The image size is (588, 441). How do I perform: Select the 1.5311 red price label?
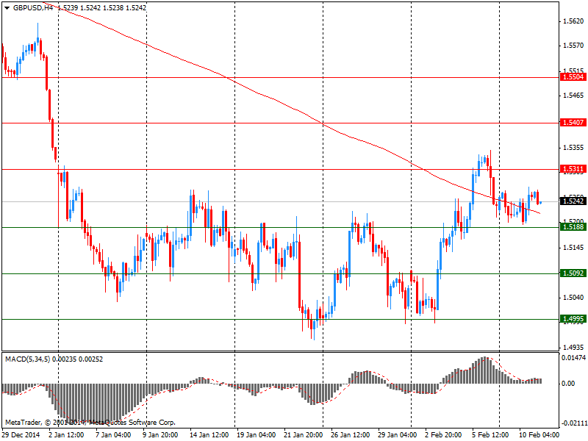573,169
